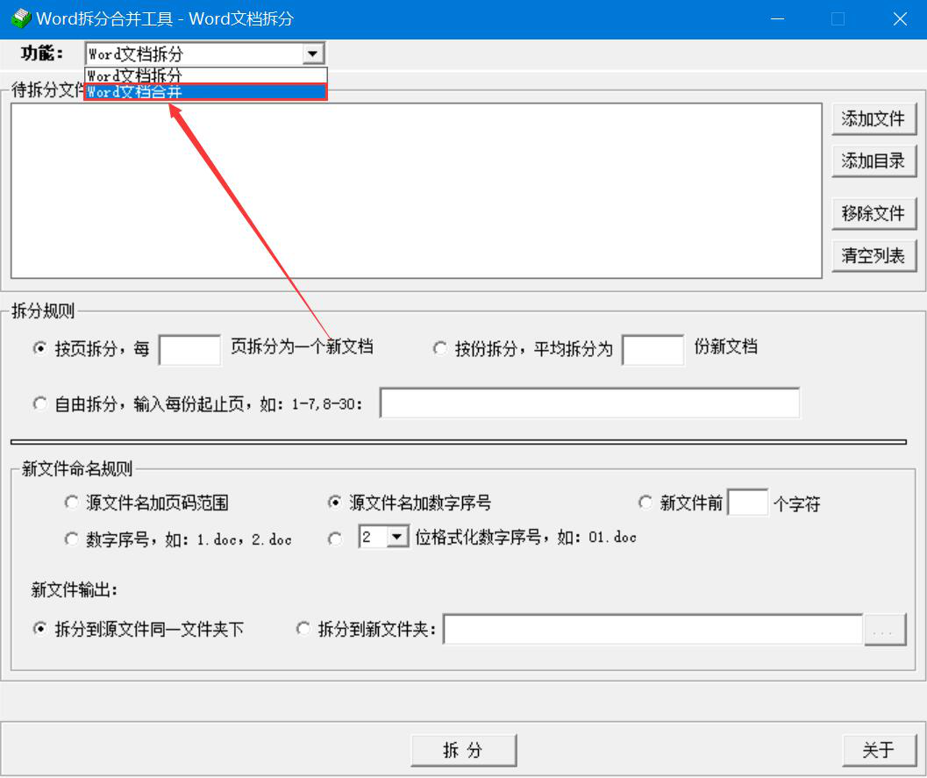The image size is (927, 778).
Task: Focus the 自由拆分 page ranges input field
Action: (x=589, y=403)
